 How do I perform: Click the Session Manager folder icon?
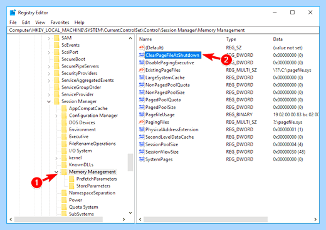click(x=56, y=101)
